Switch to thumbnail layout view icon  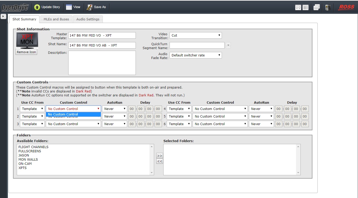click(x=298, y=8)
